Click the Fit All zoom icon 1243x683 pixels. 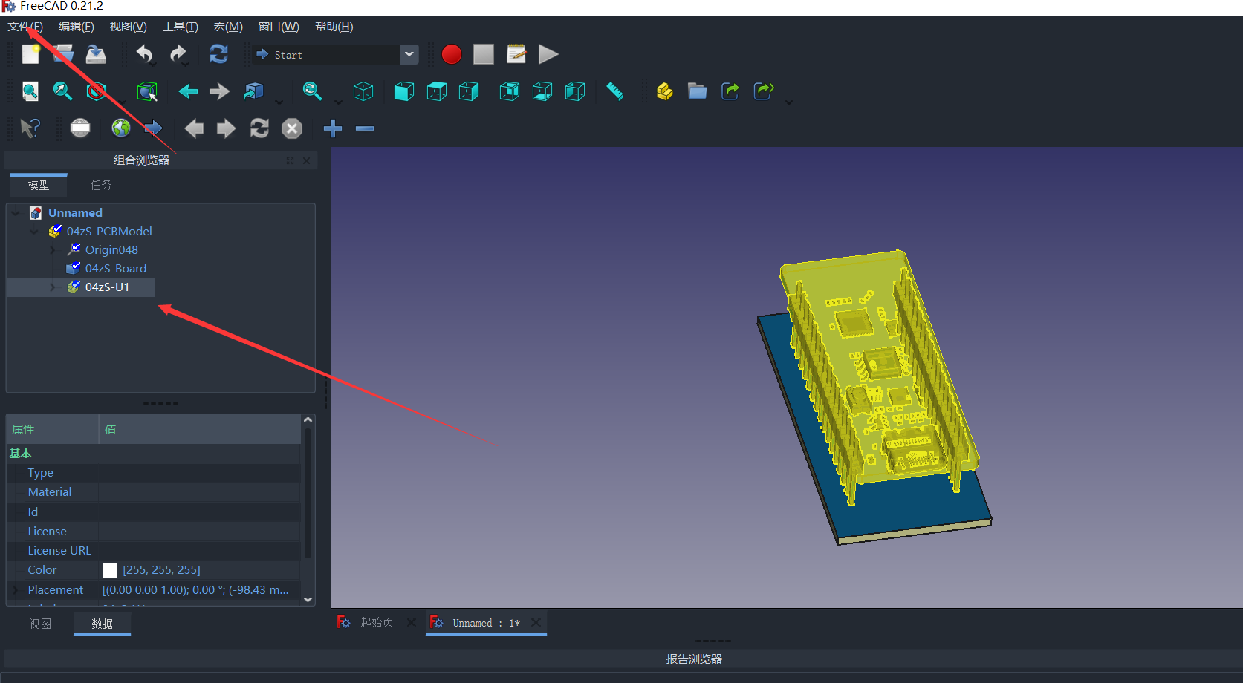click(30, 91)
